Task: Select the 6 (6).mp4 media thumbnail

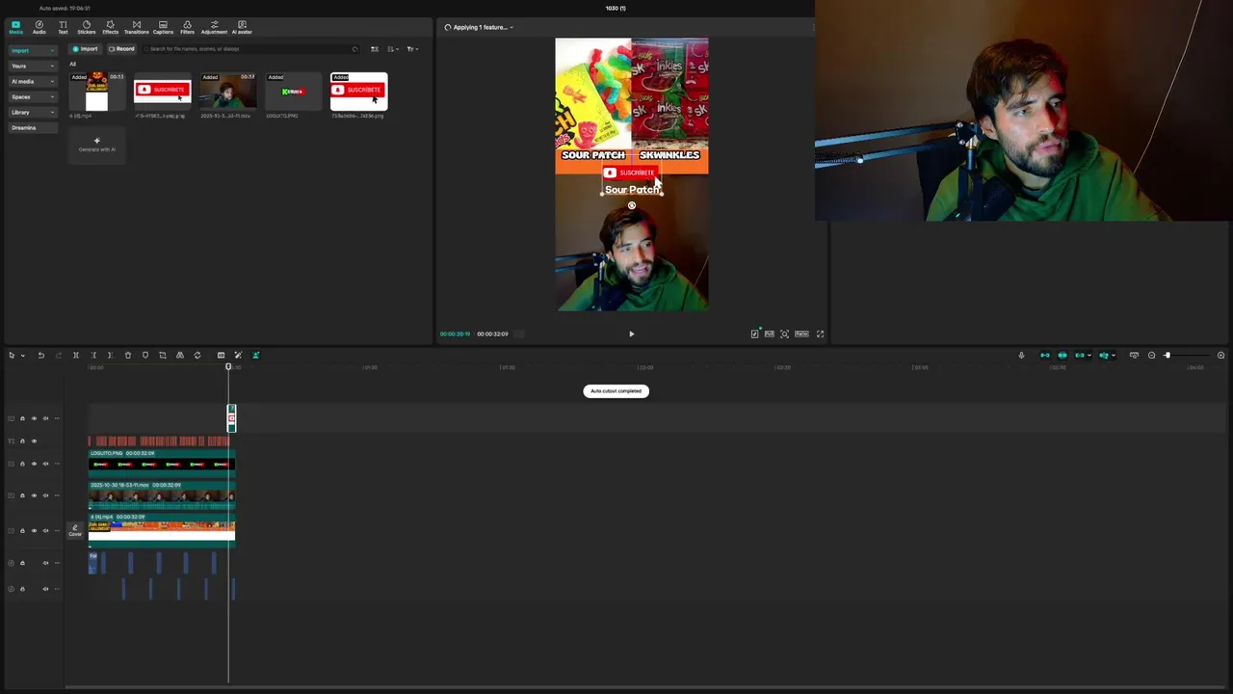Action: [96, 92]
